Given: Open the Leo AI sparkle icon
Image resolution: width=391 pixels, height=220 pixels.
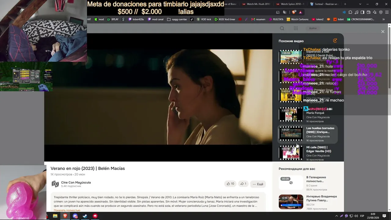Looking at the screenshot, I should click(x=375, y=12).
